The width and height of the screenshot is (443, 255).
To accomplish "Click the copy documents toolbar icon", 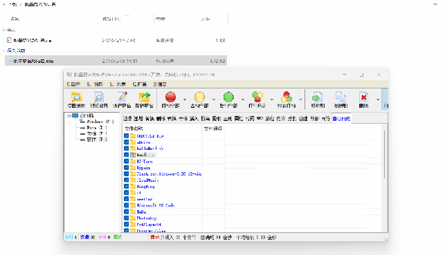I will click(x=341, y=97).
